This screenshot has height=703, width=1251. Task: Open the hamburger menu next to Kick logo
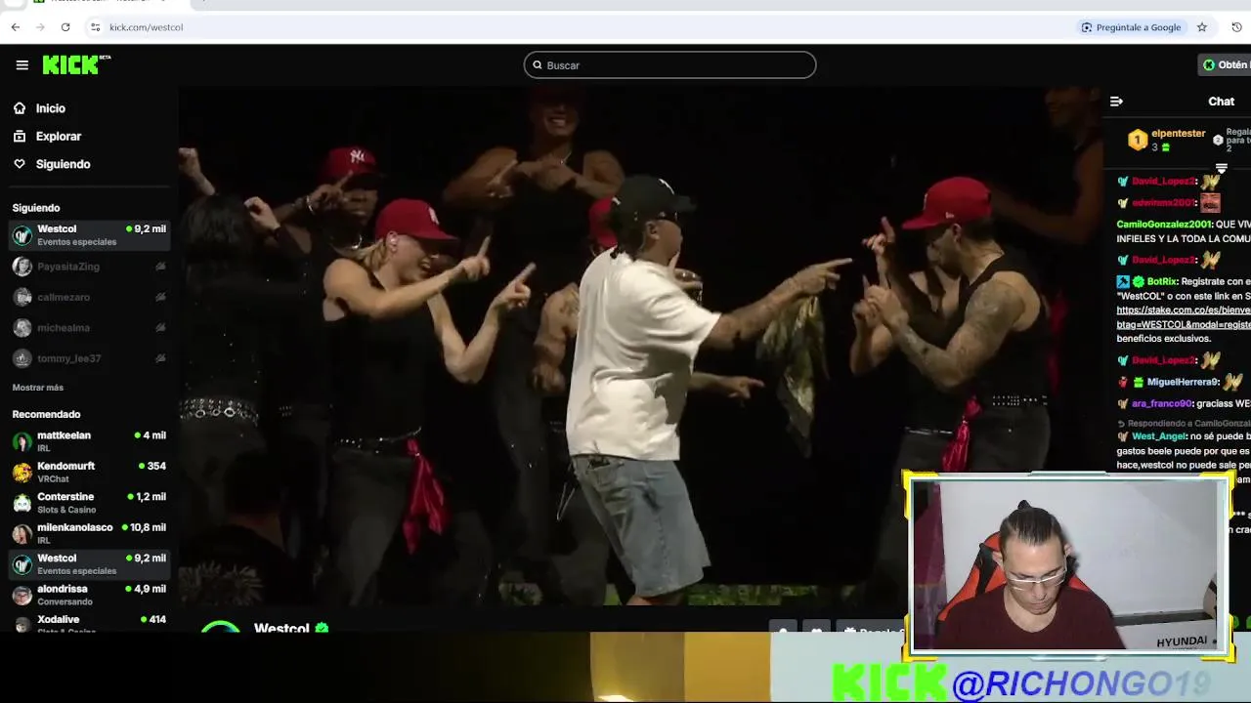[x=22, y=64]
